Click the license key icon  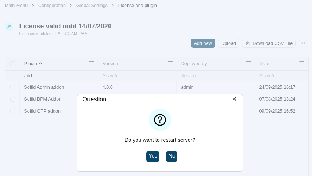[9, 27]
